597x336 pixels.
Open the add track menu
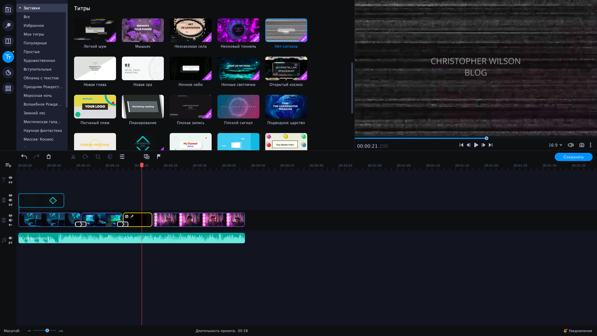pyautogui.click(x=8, y=165)
